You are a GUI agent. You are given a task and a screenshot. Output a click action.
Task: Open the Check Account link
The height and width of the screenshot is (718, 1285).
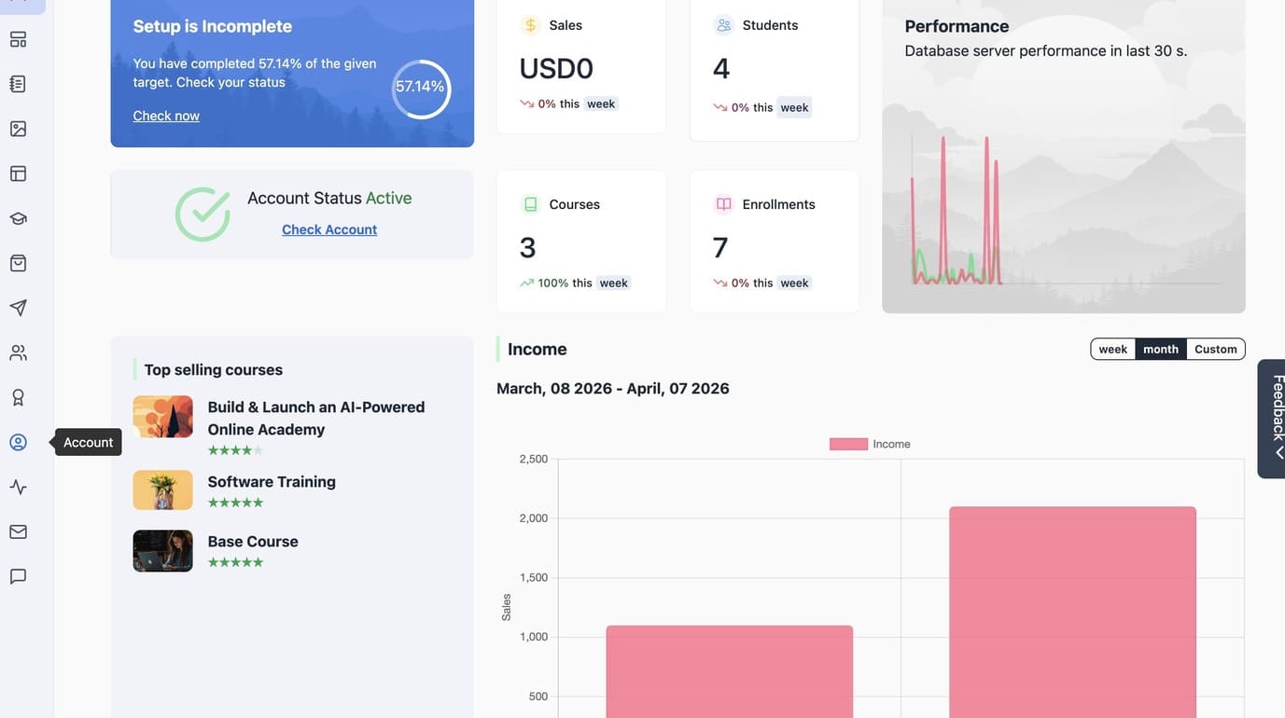tap(329, 229)
